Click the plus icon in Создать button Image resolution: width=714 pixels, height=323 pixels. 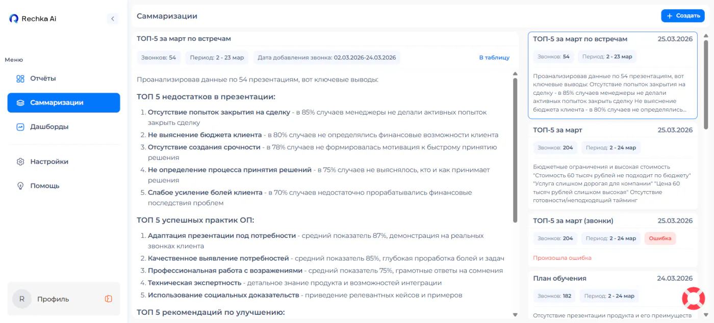(670, 16)
